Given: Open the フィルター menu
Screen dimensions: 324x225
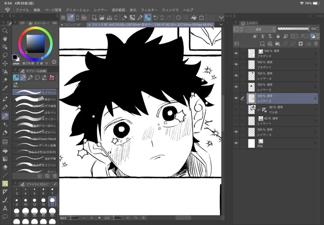Looking at the screenshot, I should [x=149, y=10].
